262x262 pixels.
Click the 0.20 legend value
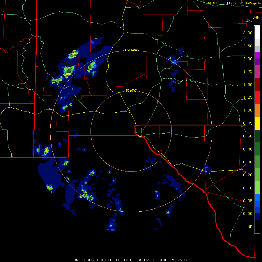click(x=248, y=175)
